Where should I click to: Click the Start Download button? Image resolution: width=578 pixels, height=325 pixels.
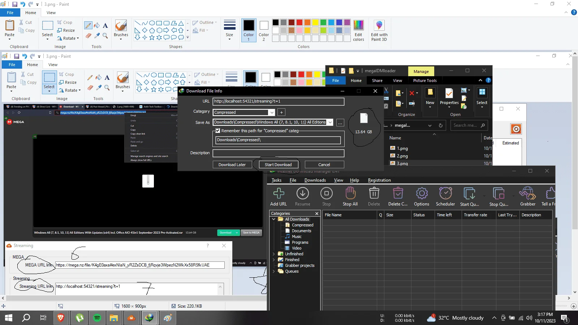[278, 165]
